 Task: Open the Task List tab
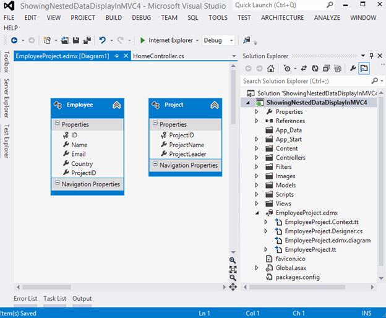[54, 298]
